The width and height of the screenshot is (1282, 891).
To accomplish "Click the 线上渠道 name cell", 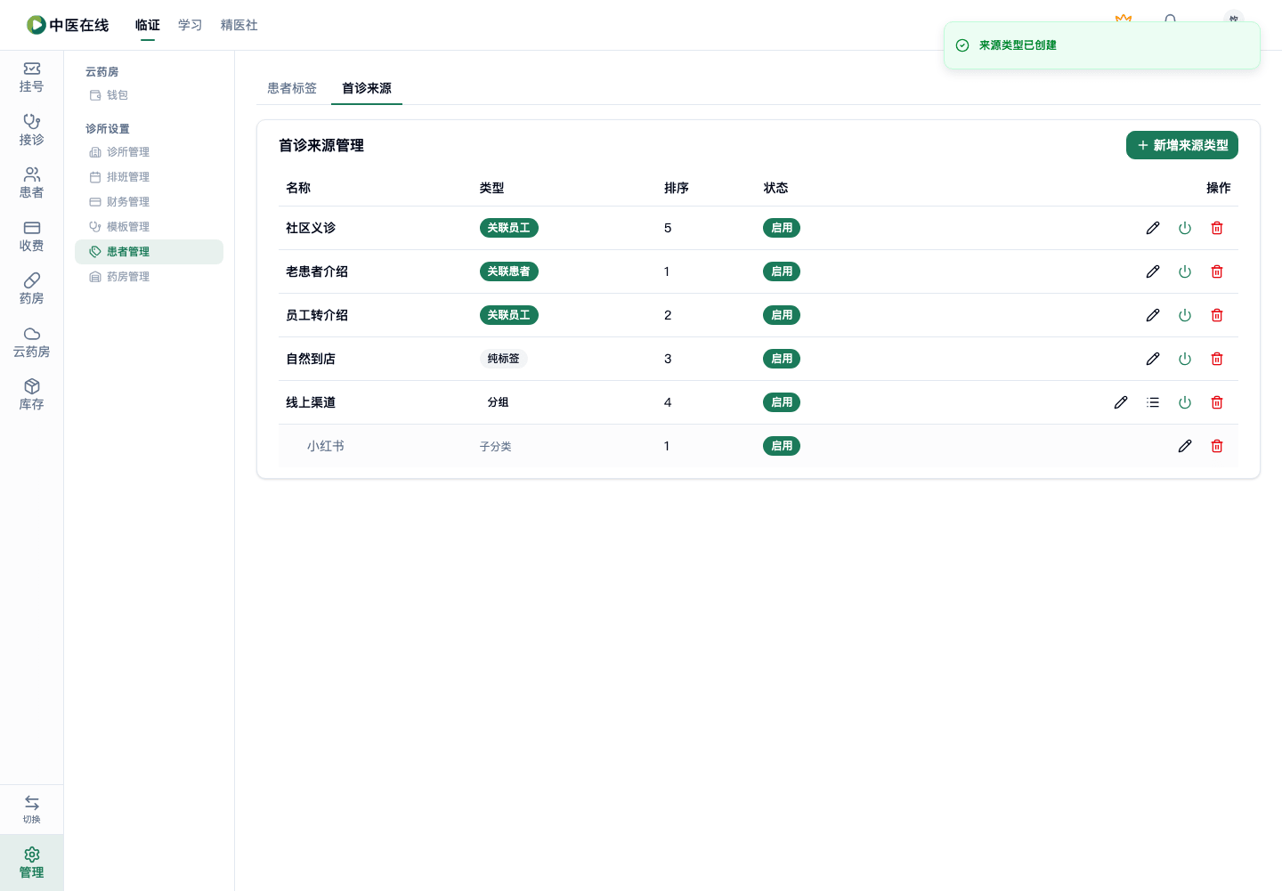I will (x=311, y=402).
